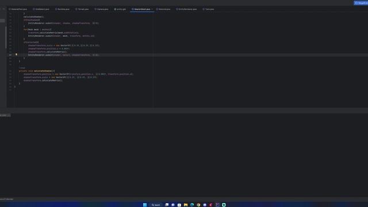Open the green rightmost taskbar app icon
Screen dimensions: 368x207
[x=224, y=205]
